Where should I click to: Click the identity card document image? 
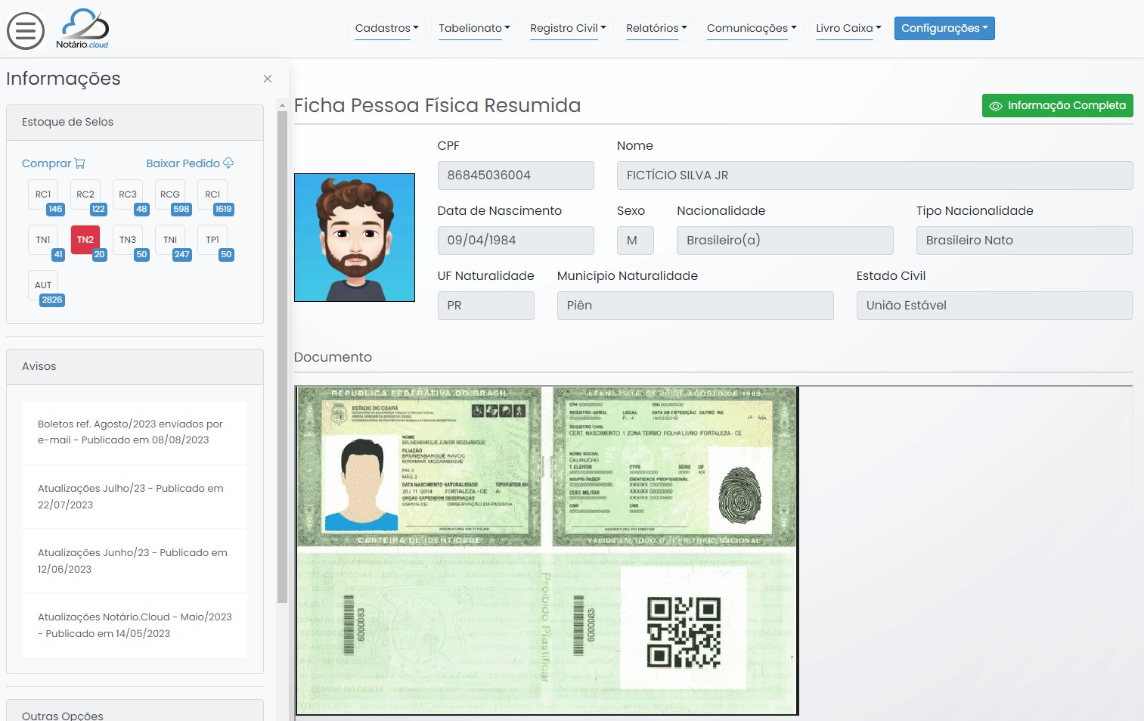pos(547,551)
